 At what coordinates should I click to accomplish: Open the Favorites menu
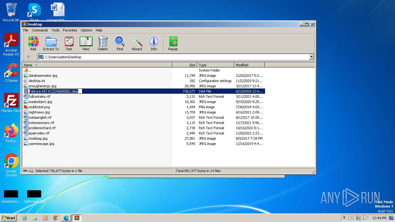tap(70, 30)
